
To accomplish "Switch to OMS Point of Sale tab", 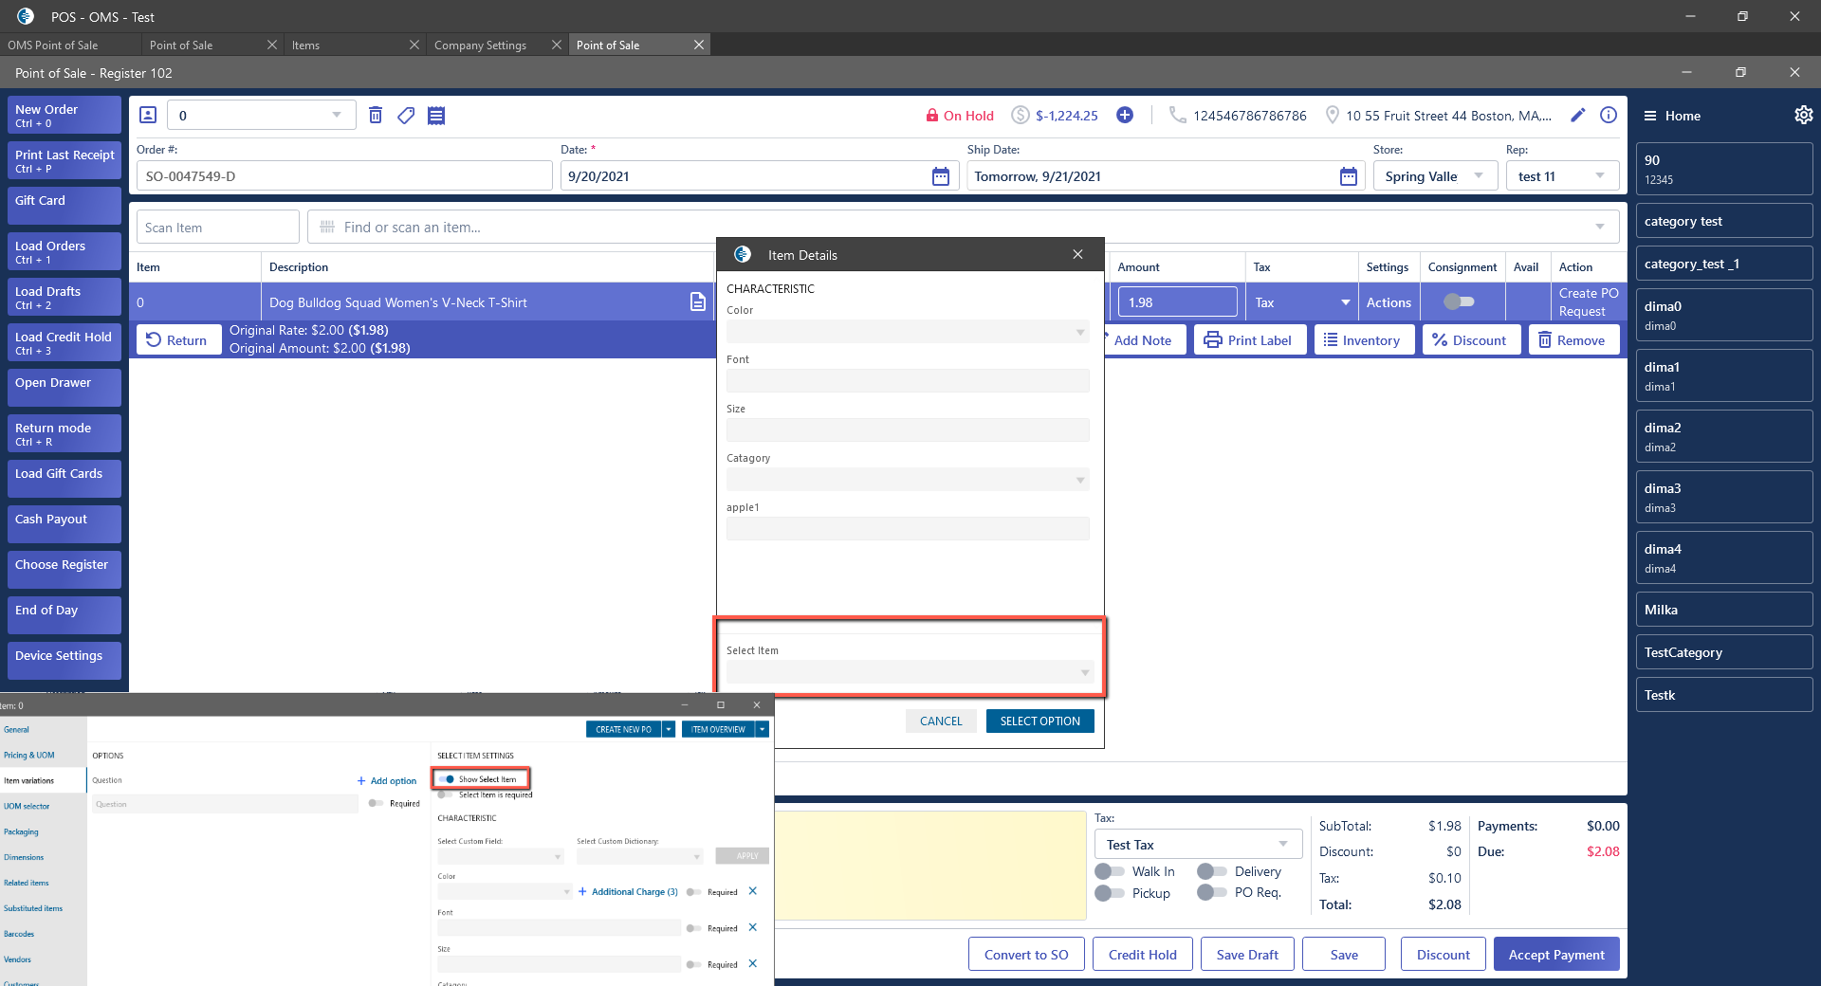I will pos(71,45).
